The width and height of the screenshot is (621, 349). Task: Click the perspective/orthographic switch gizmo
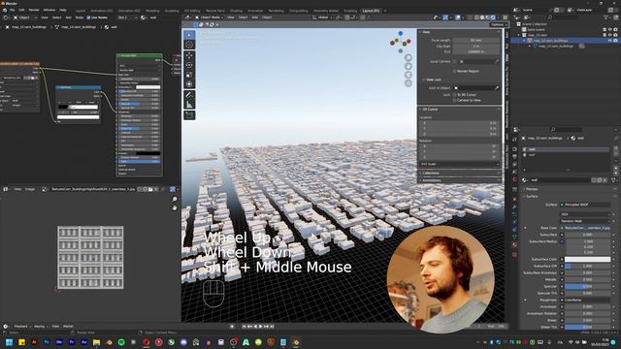pyautogui.click(x=409, y=83)
